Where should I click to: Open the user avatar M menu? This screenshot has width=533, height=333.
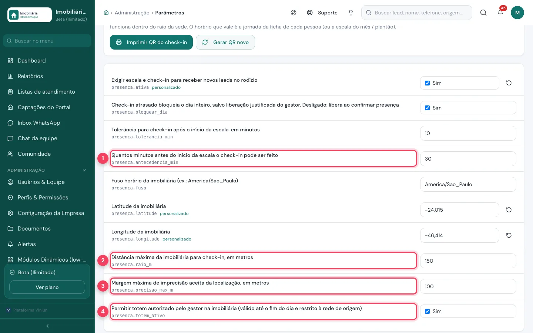[517, 13]
